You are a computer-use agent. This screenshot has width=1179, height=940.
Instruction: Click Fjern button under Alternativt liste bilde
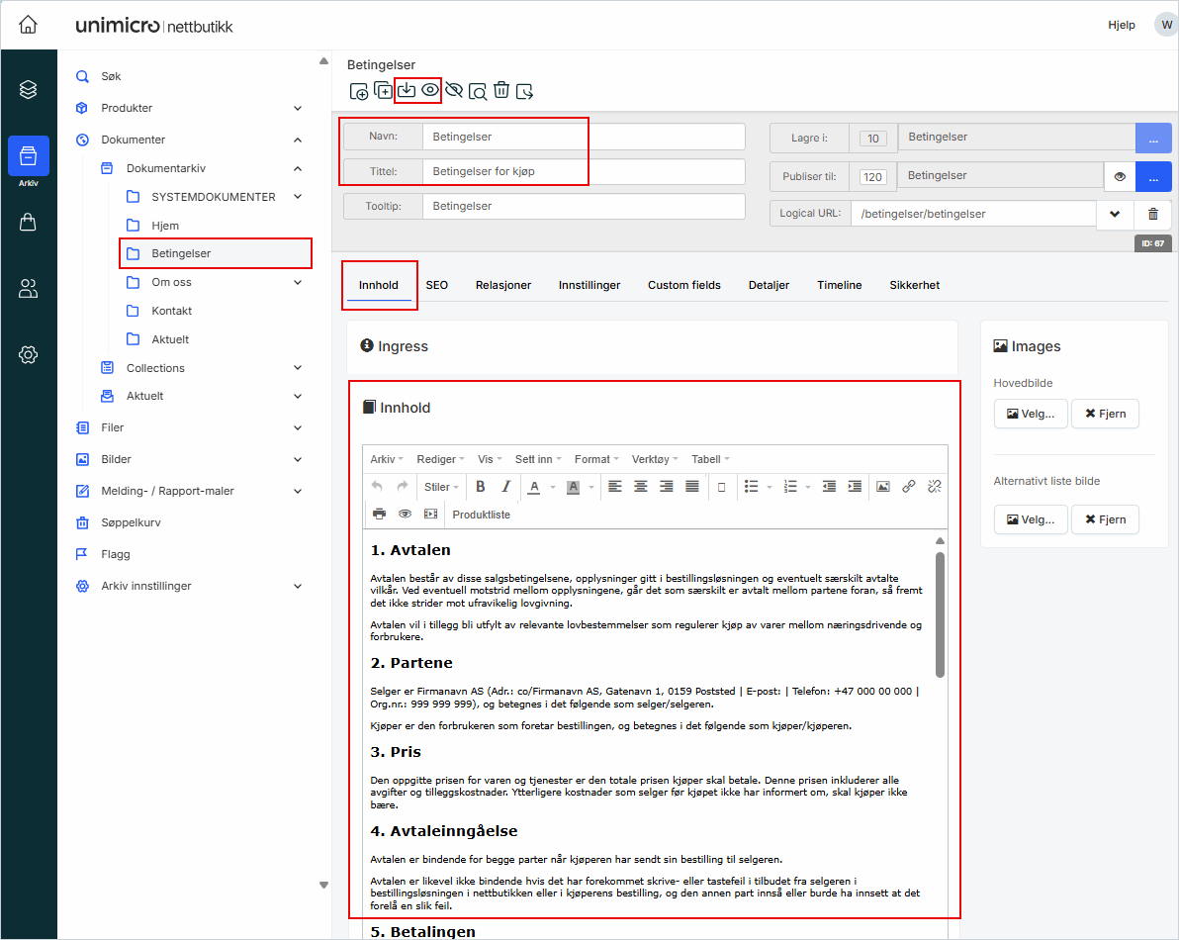[1105, 519]
